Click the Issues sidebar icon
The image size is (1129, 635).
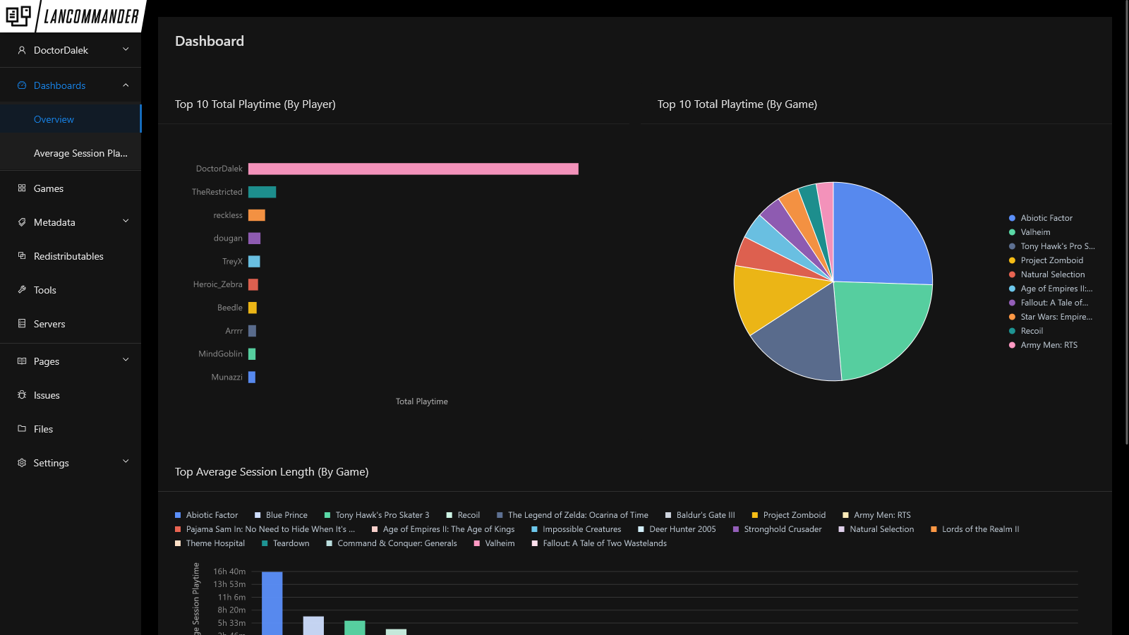coord(21,395)
